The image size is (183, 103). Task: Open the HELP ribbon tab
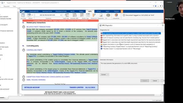click(x=108, y=11)
